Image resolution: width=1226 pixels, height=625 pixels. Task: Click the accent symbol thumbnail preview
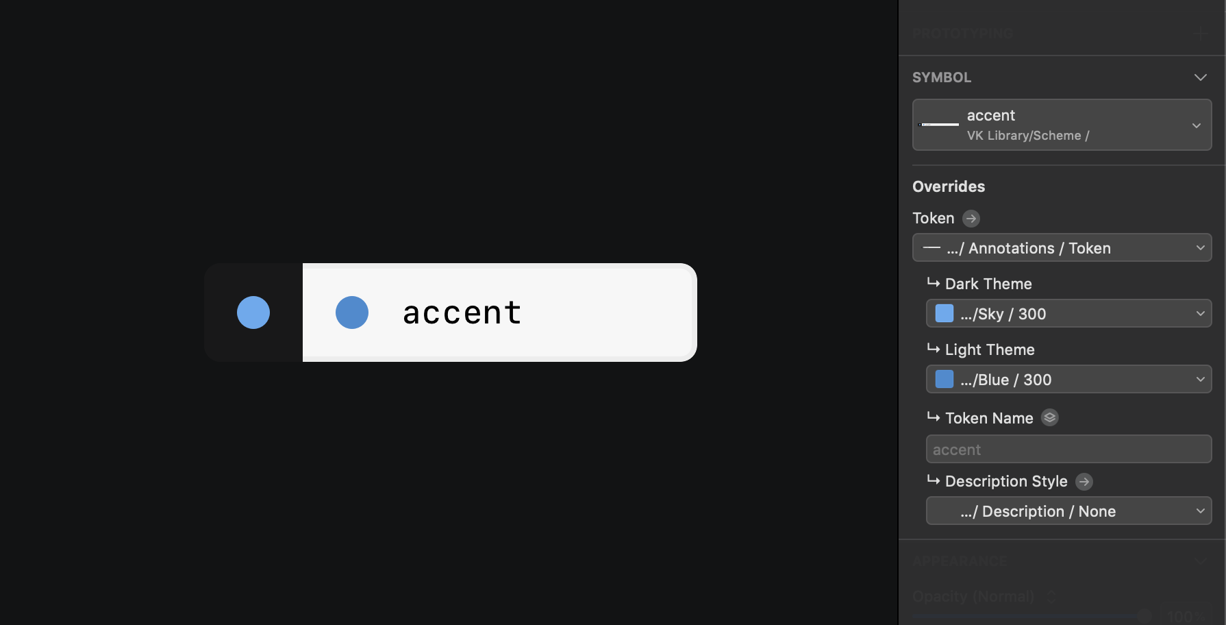point(938,125)
